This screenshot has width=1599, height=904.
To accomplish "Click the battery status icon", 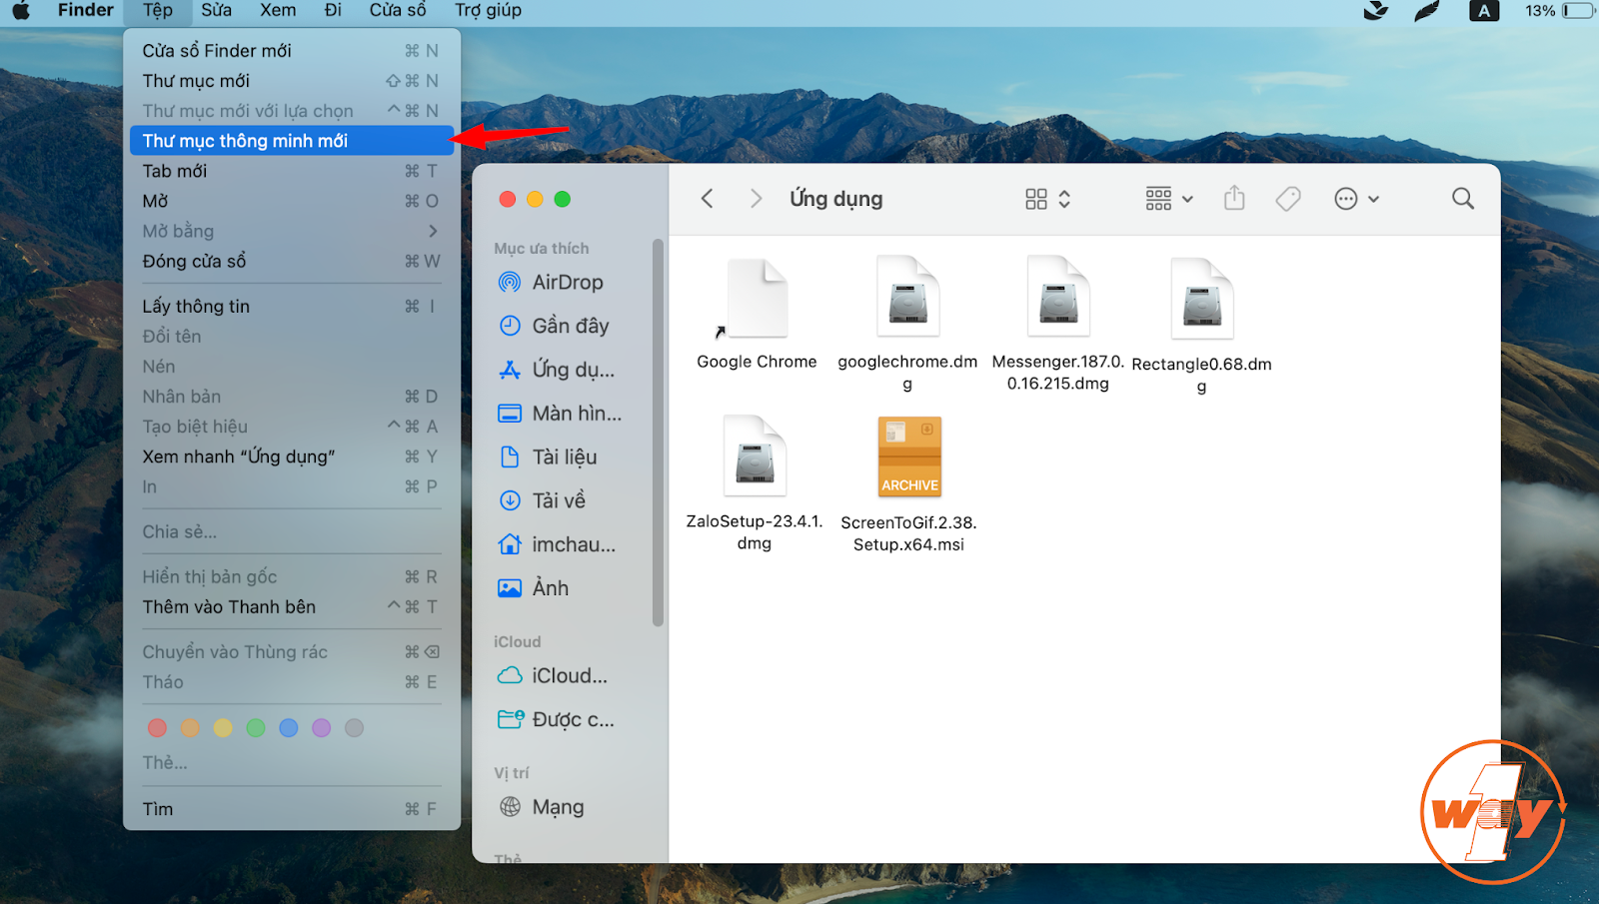I will [1579, 11].
